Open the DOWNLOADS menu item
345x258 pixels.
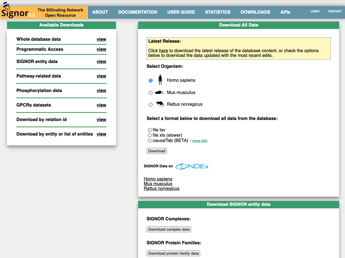[255, 12]
